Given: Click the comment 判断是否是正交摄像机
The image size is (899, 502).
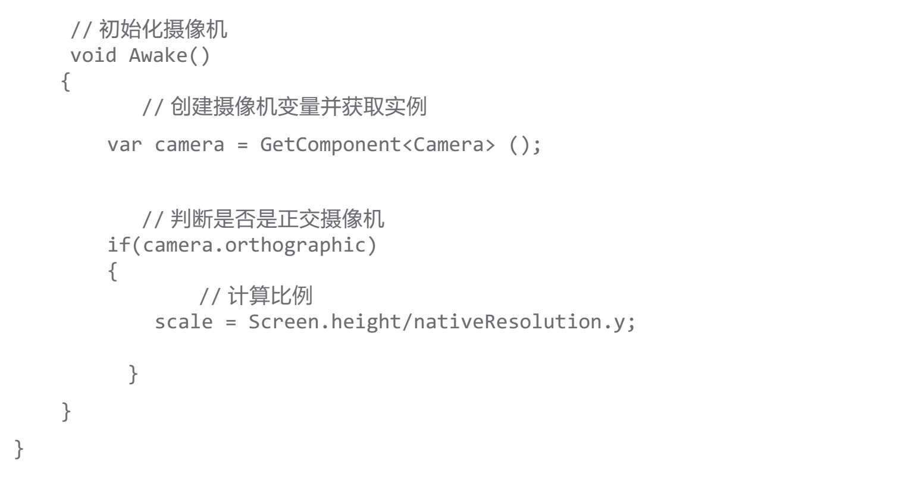Looking at the screenshot, I should (x=264, y=219).
